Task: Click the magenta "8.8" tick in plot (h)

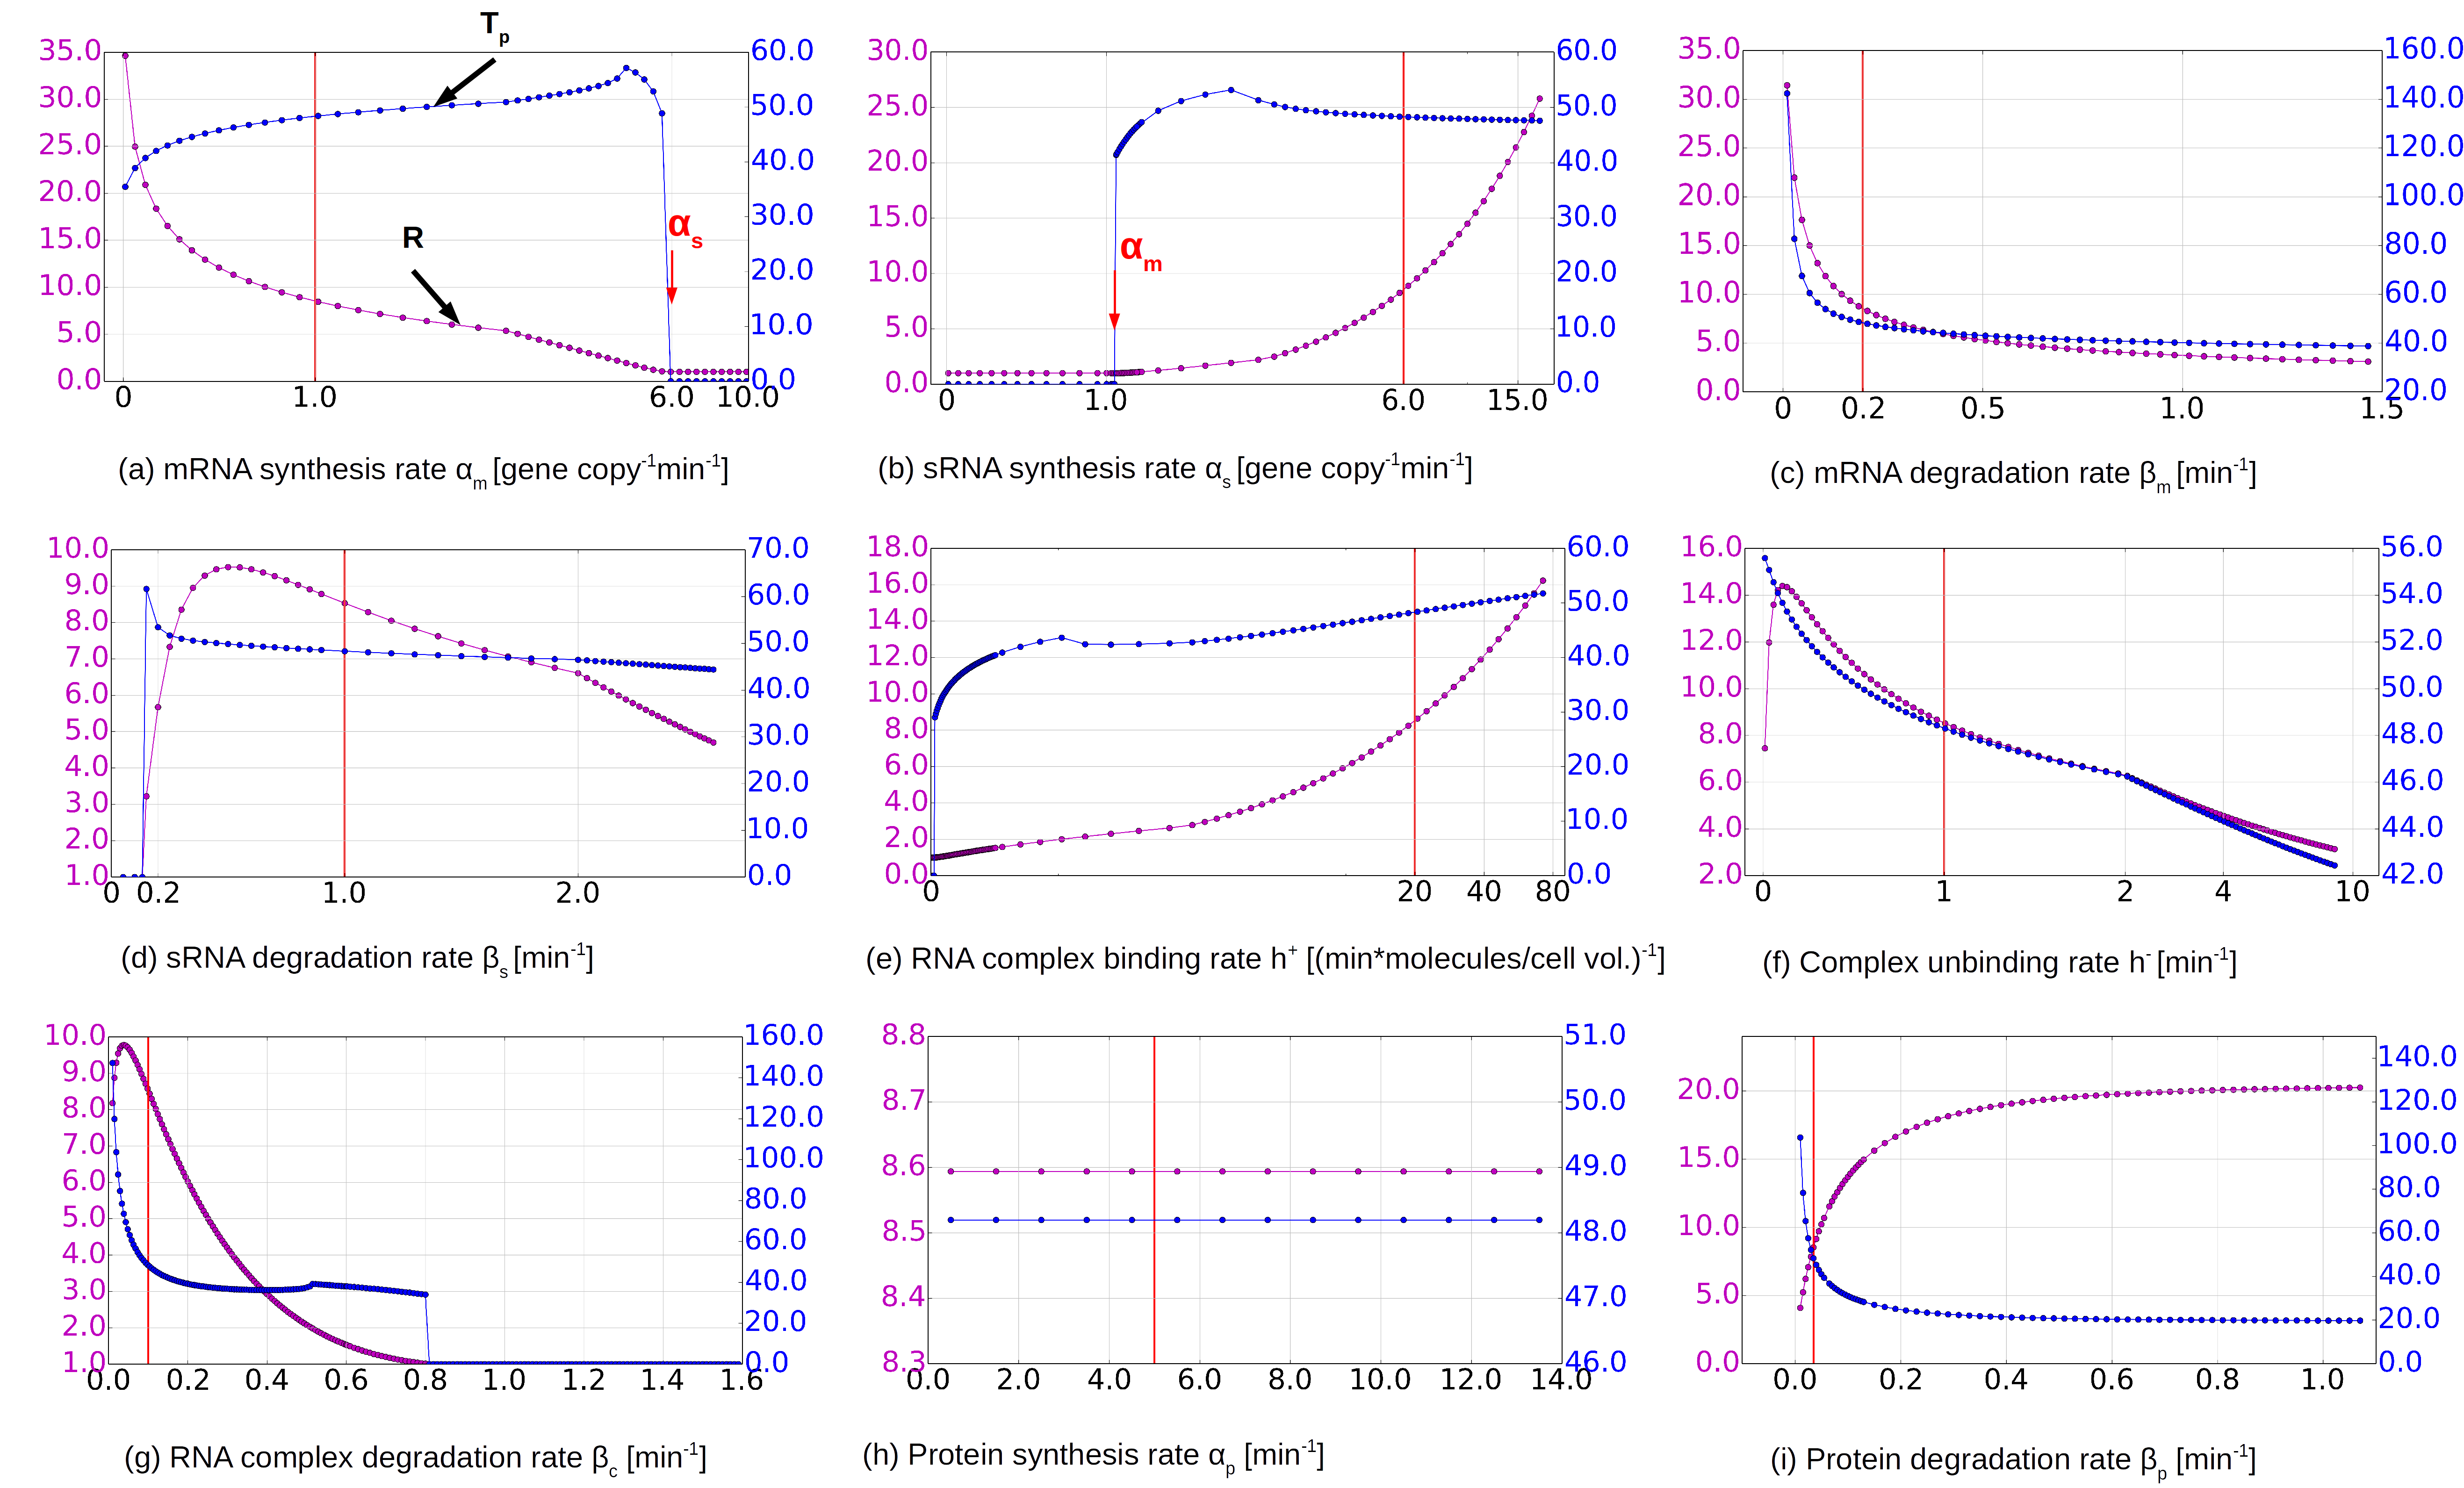Action: point(903,1035)
